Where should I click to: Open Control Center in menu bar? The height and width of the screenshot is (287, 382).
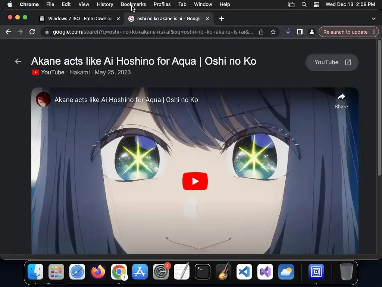(x=316, y=4)
